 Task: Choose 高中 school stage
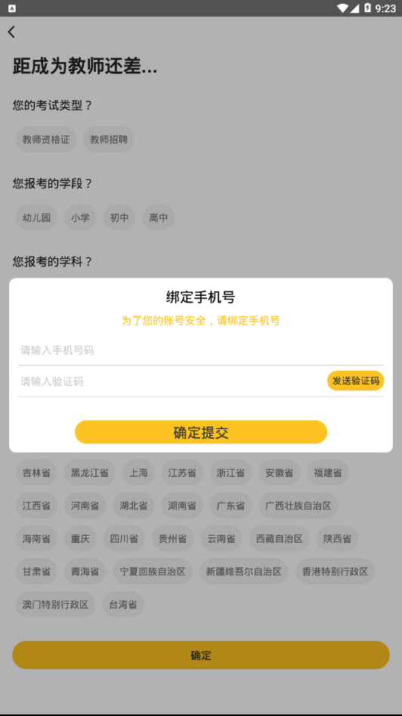pos(159,217)
